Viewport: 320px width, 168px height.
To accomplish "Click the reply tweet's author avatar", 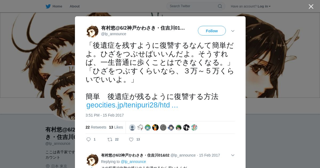I will click(x=92, y=160).
